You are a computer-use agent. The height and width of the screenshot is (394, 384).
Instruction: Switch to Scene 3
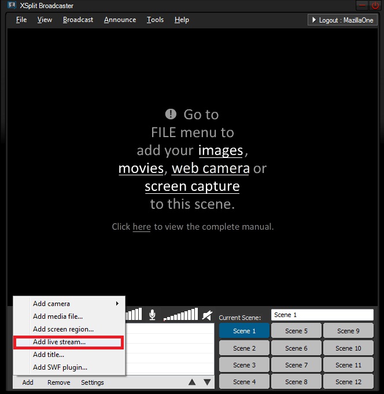[x=244, y=365]
